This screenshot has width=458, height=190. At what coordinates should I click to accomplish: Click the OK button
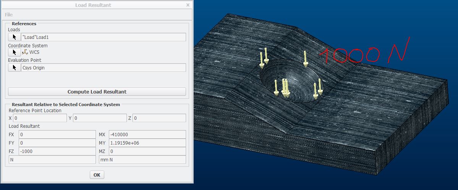point(97,175)
